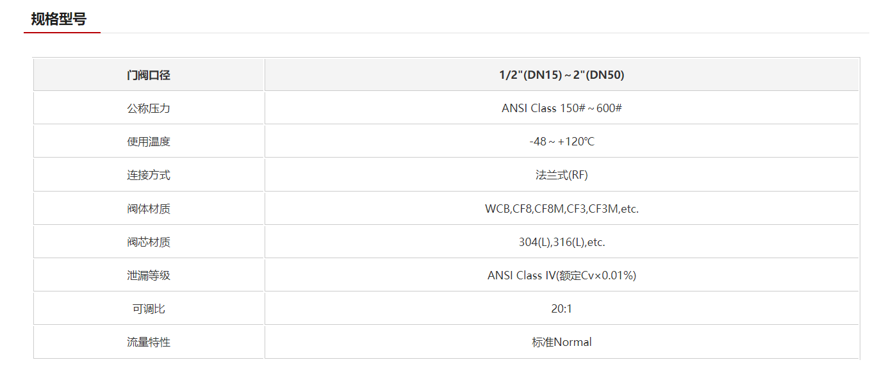
Task: Click the WCB,CF8,CF8M material list
Action: click(x=562, y=209)
